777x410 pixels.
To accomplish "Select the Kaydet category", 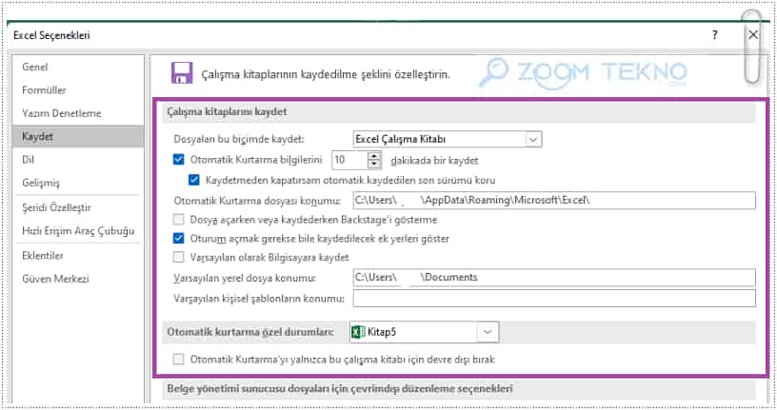I will 78,136.
